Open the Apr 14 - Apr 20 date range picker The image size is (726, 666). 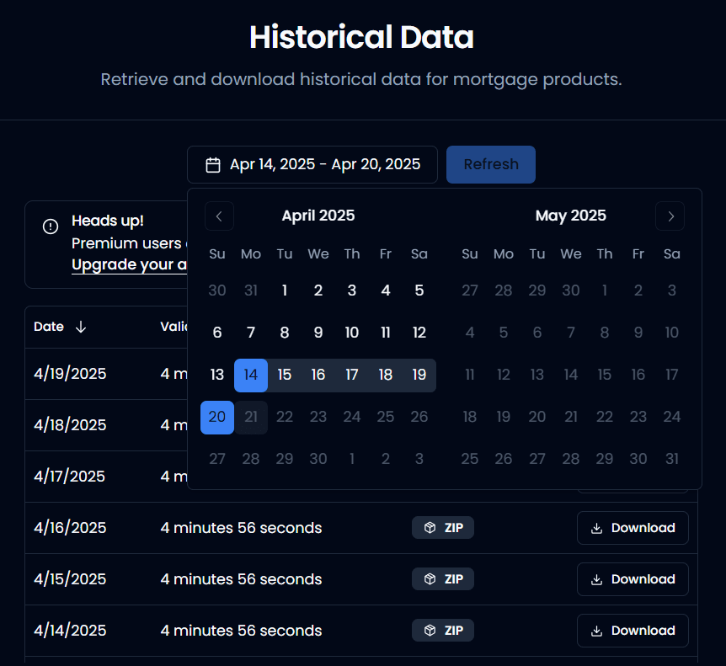coord(312,165)
